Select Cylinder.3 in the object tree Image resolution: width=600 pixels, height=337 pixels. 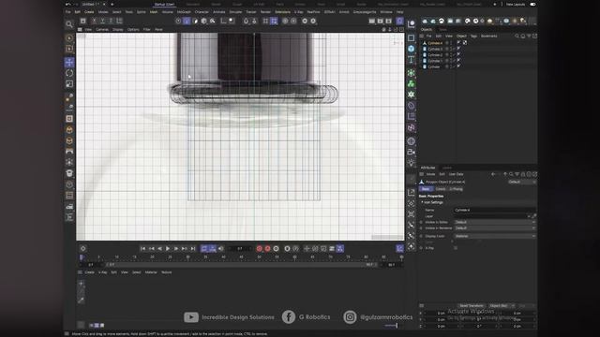click(x=435, y=49)
